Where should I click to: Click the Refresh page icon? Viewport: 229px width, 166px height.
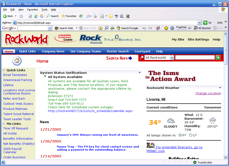click(36, 16)
